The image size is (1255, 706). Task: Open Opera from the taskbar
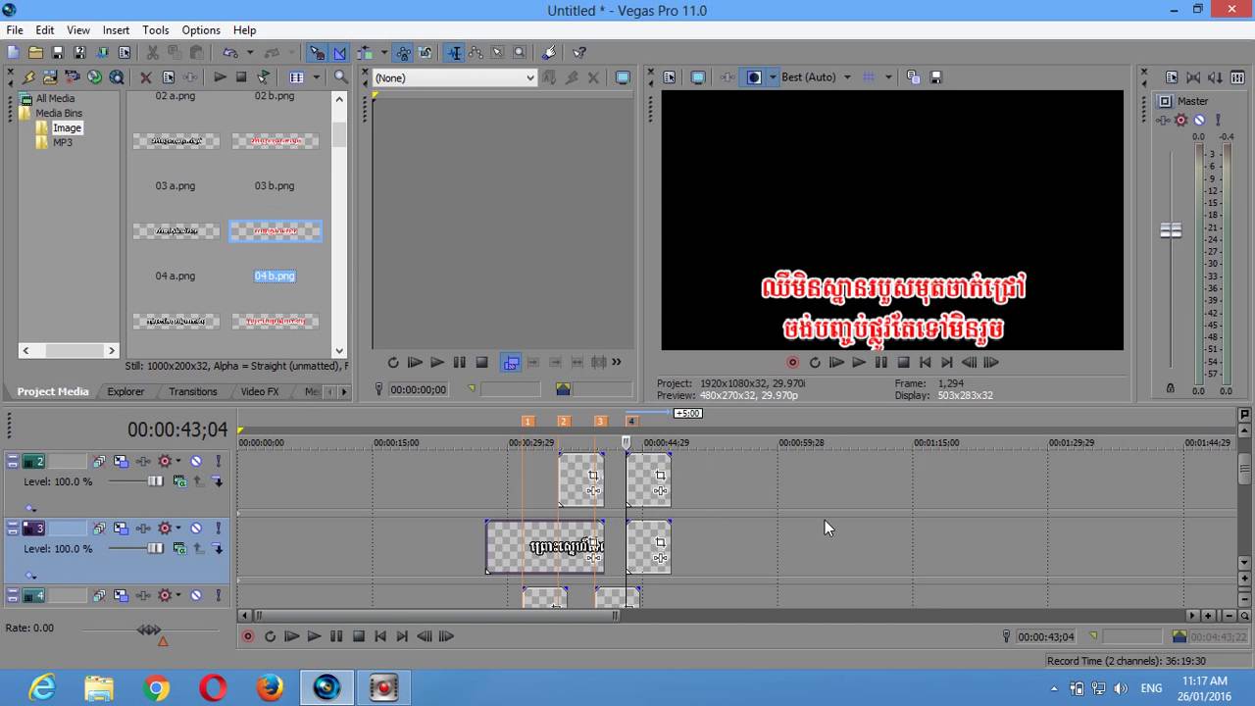[x=213, y=688]
